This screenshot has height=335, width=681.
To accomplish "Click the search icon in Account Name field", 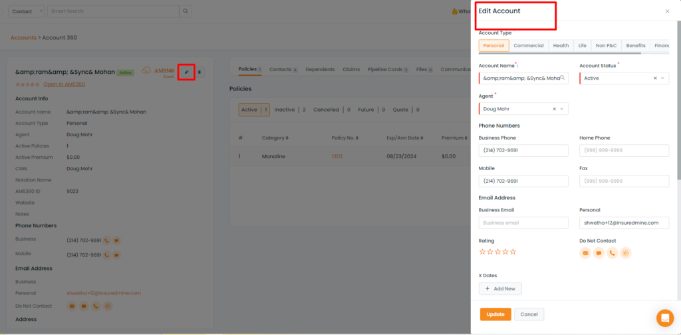I will 562,78.
